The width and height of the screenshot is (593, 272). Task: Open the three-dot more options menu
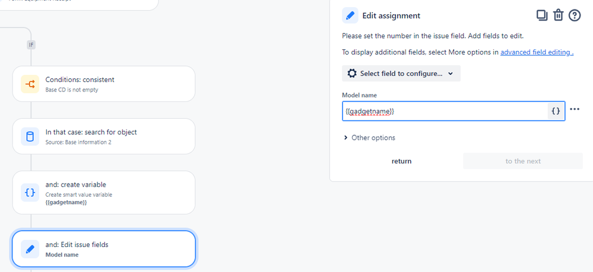point(575,109)
